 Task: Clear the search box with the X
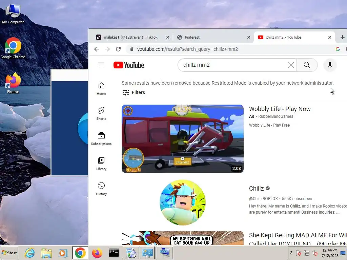(290, 65)
